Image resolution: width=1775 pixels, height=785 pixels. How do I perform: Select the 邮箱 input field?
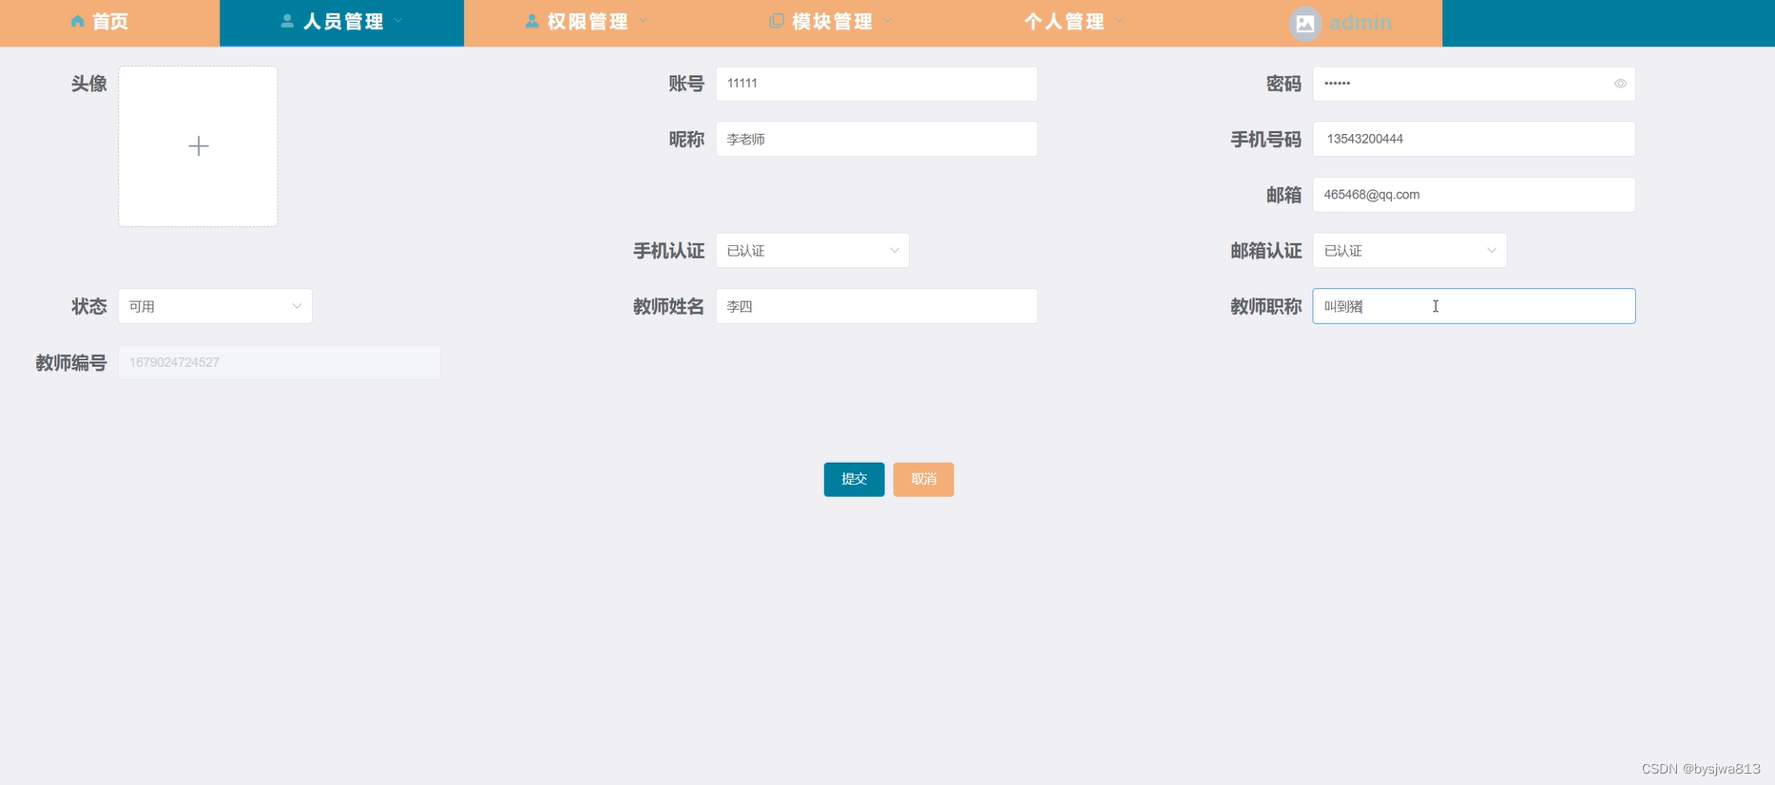pyautogui.click(x=1473, y=195)
